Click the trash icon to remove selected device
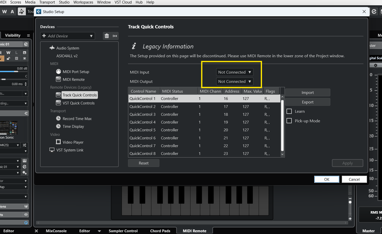This screenshot has height=234, width=382. click(x=107, y=36)
